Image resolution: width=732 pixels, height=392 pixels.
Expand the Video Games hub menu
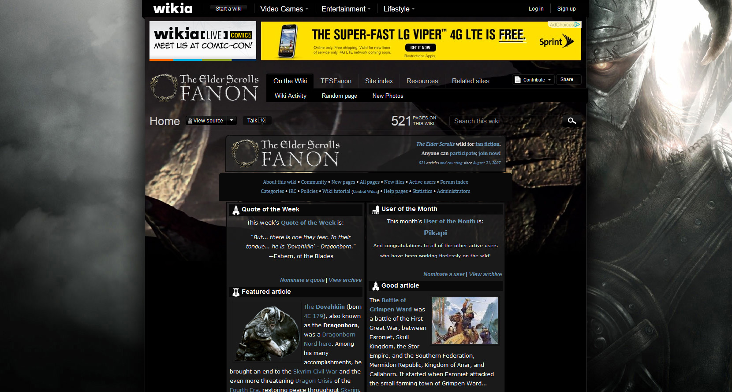click(x=284, y=9)
